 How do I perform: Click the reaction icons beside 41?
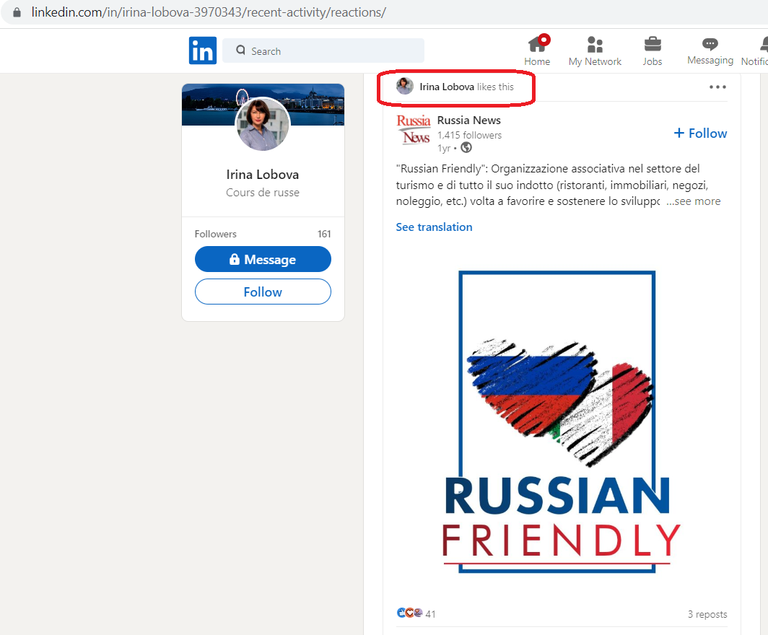pyautogui.click(x=409, y=613)
